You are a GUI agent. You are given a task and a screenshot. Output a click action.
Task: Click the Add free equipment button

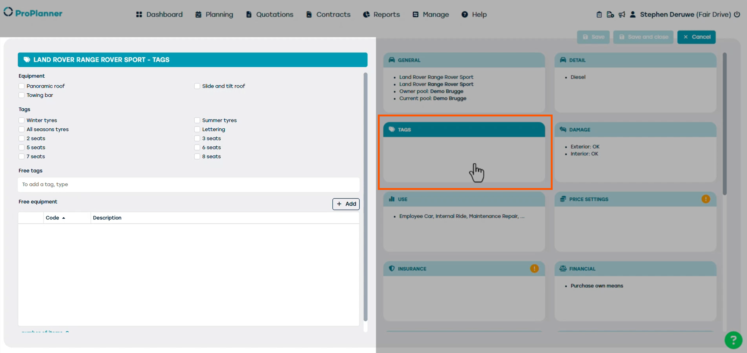tap(346, 204)
